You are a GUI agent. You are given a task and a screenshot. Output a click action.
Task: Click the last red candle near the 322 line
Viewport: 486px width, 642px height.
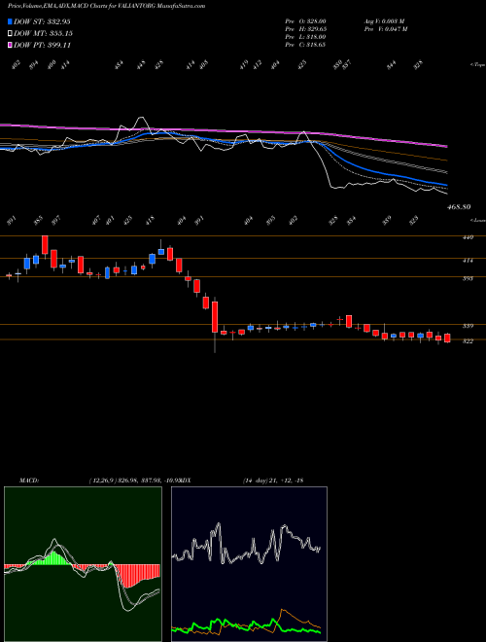click(447, 338)
